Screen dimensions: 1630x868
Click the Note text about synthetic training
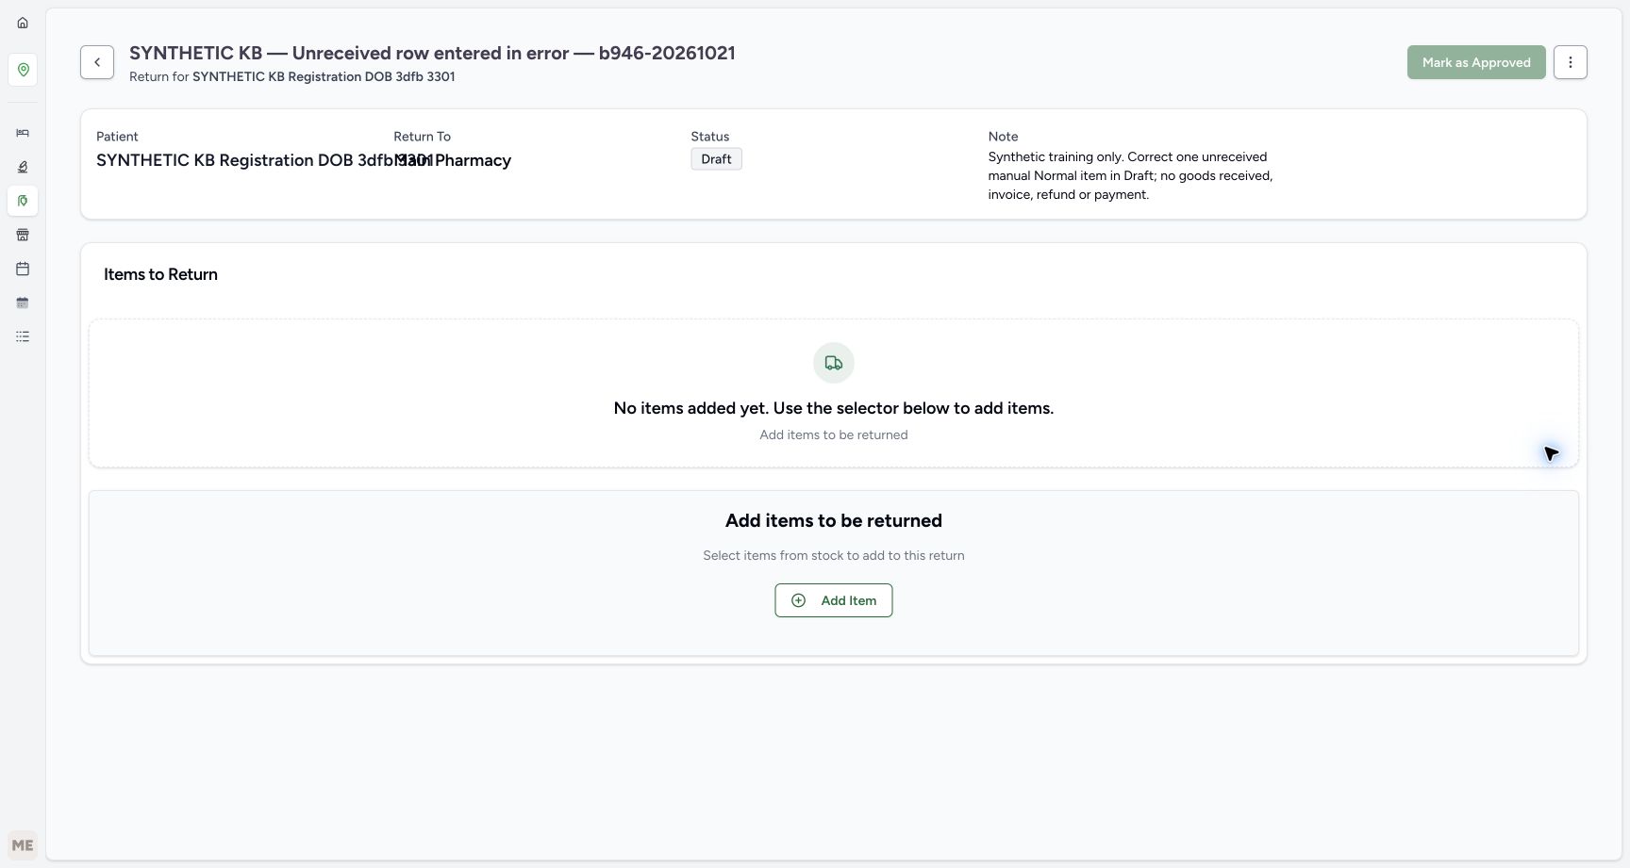1130,175
